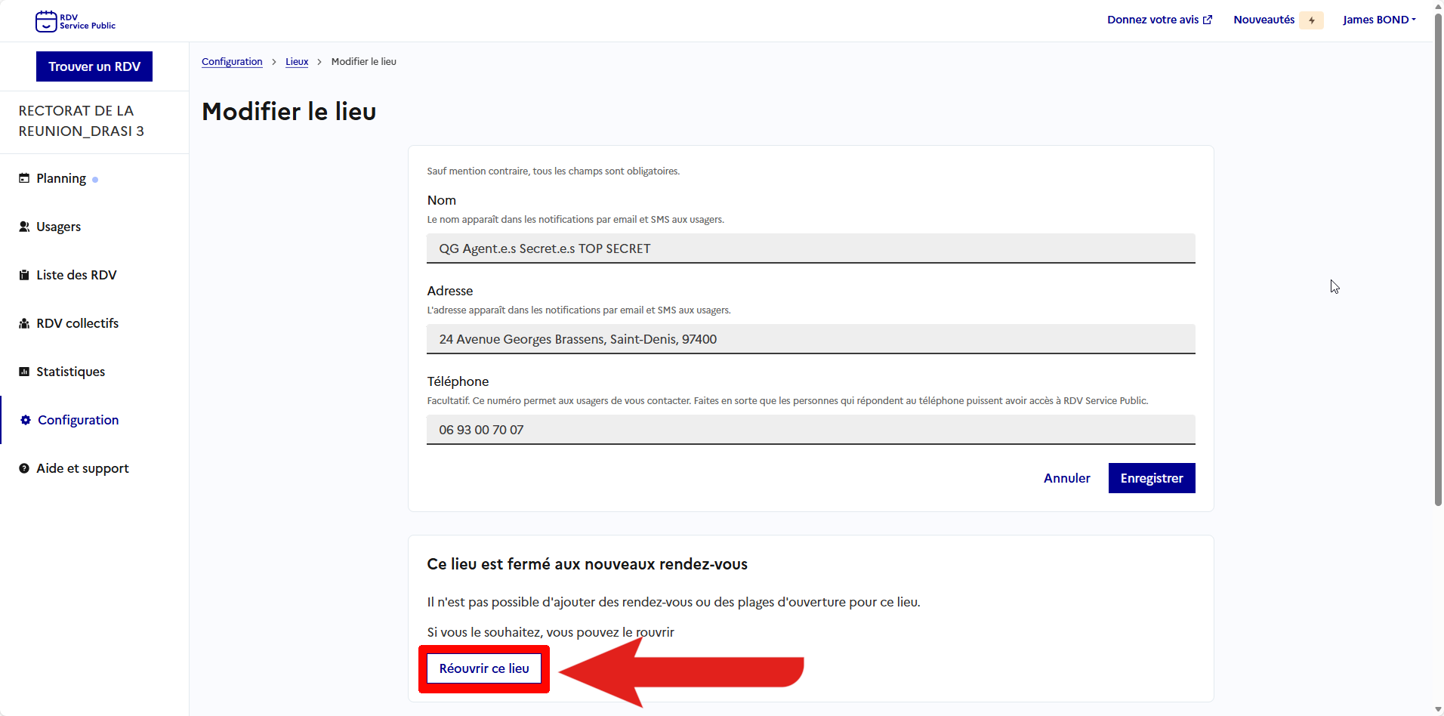
Task: Open the James BOND user dropdown
Action: (x=1379, y=20)
